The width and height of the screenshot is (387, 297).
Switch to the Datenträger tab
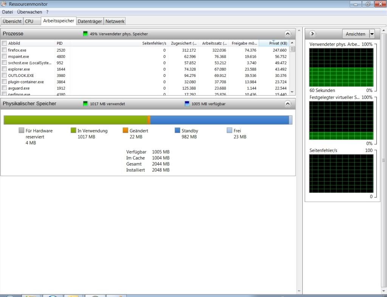pyautogui.click(x=90, y=21)
